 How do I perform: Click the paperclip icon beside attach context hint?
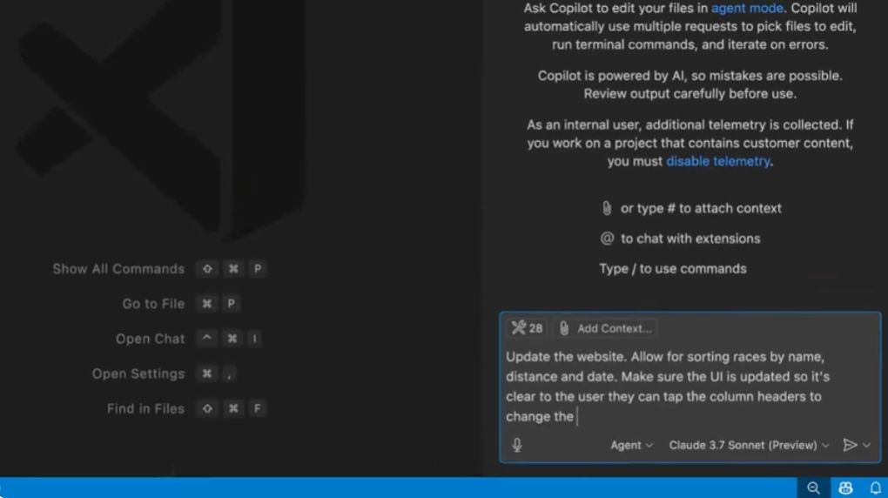pyautogui.click(x=607, y=208)
